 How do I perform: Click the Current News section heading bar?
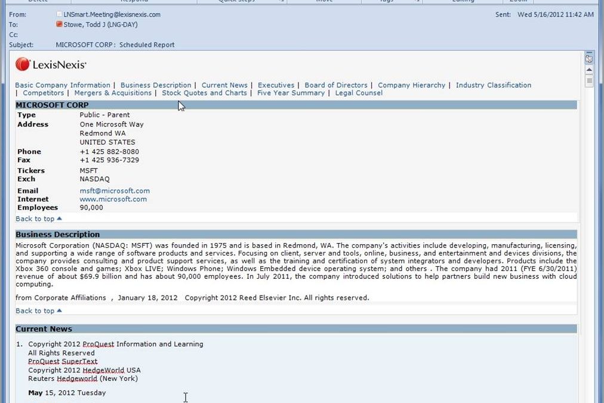[296, 328]
